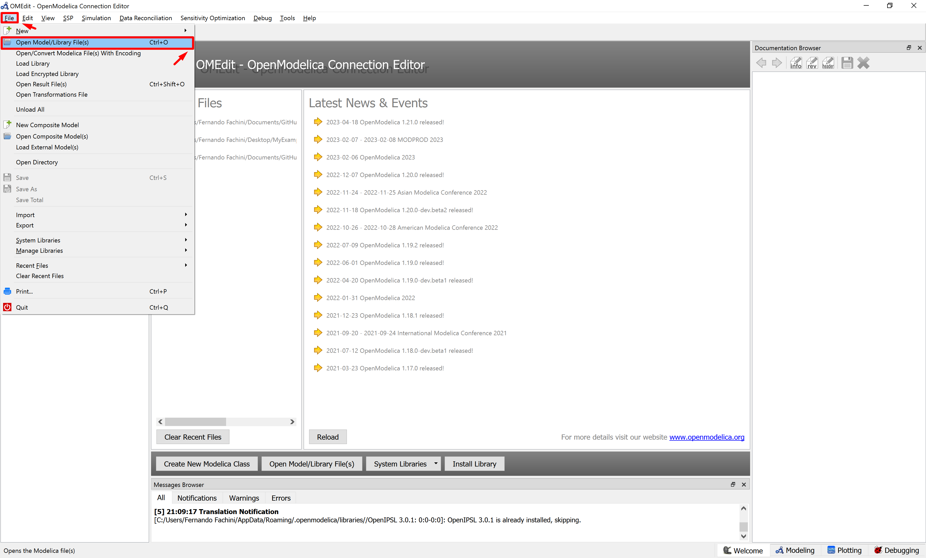The width and height of the screenshot is (926, 558).
Task: Open the www.openmodelica.org link
Action: [706, 437]
